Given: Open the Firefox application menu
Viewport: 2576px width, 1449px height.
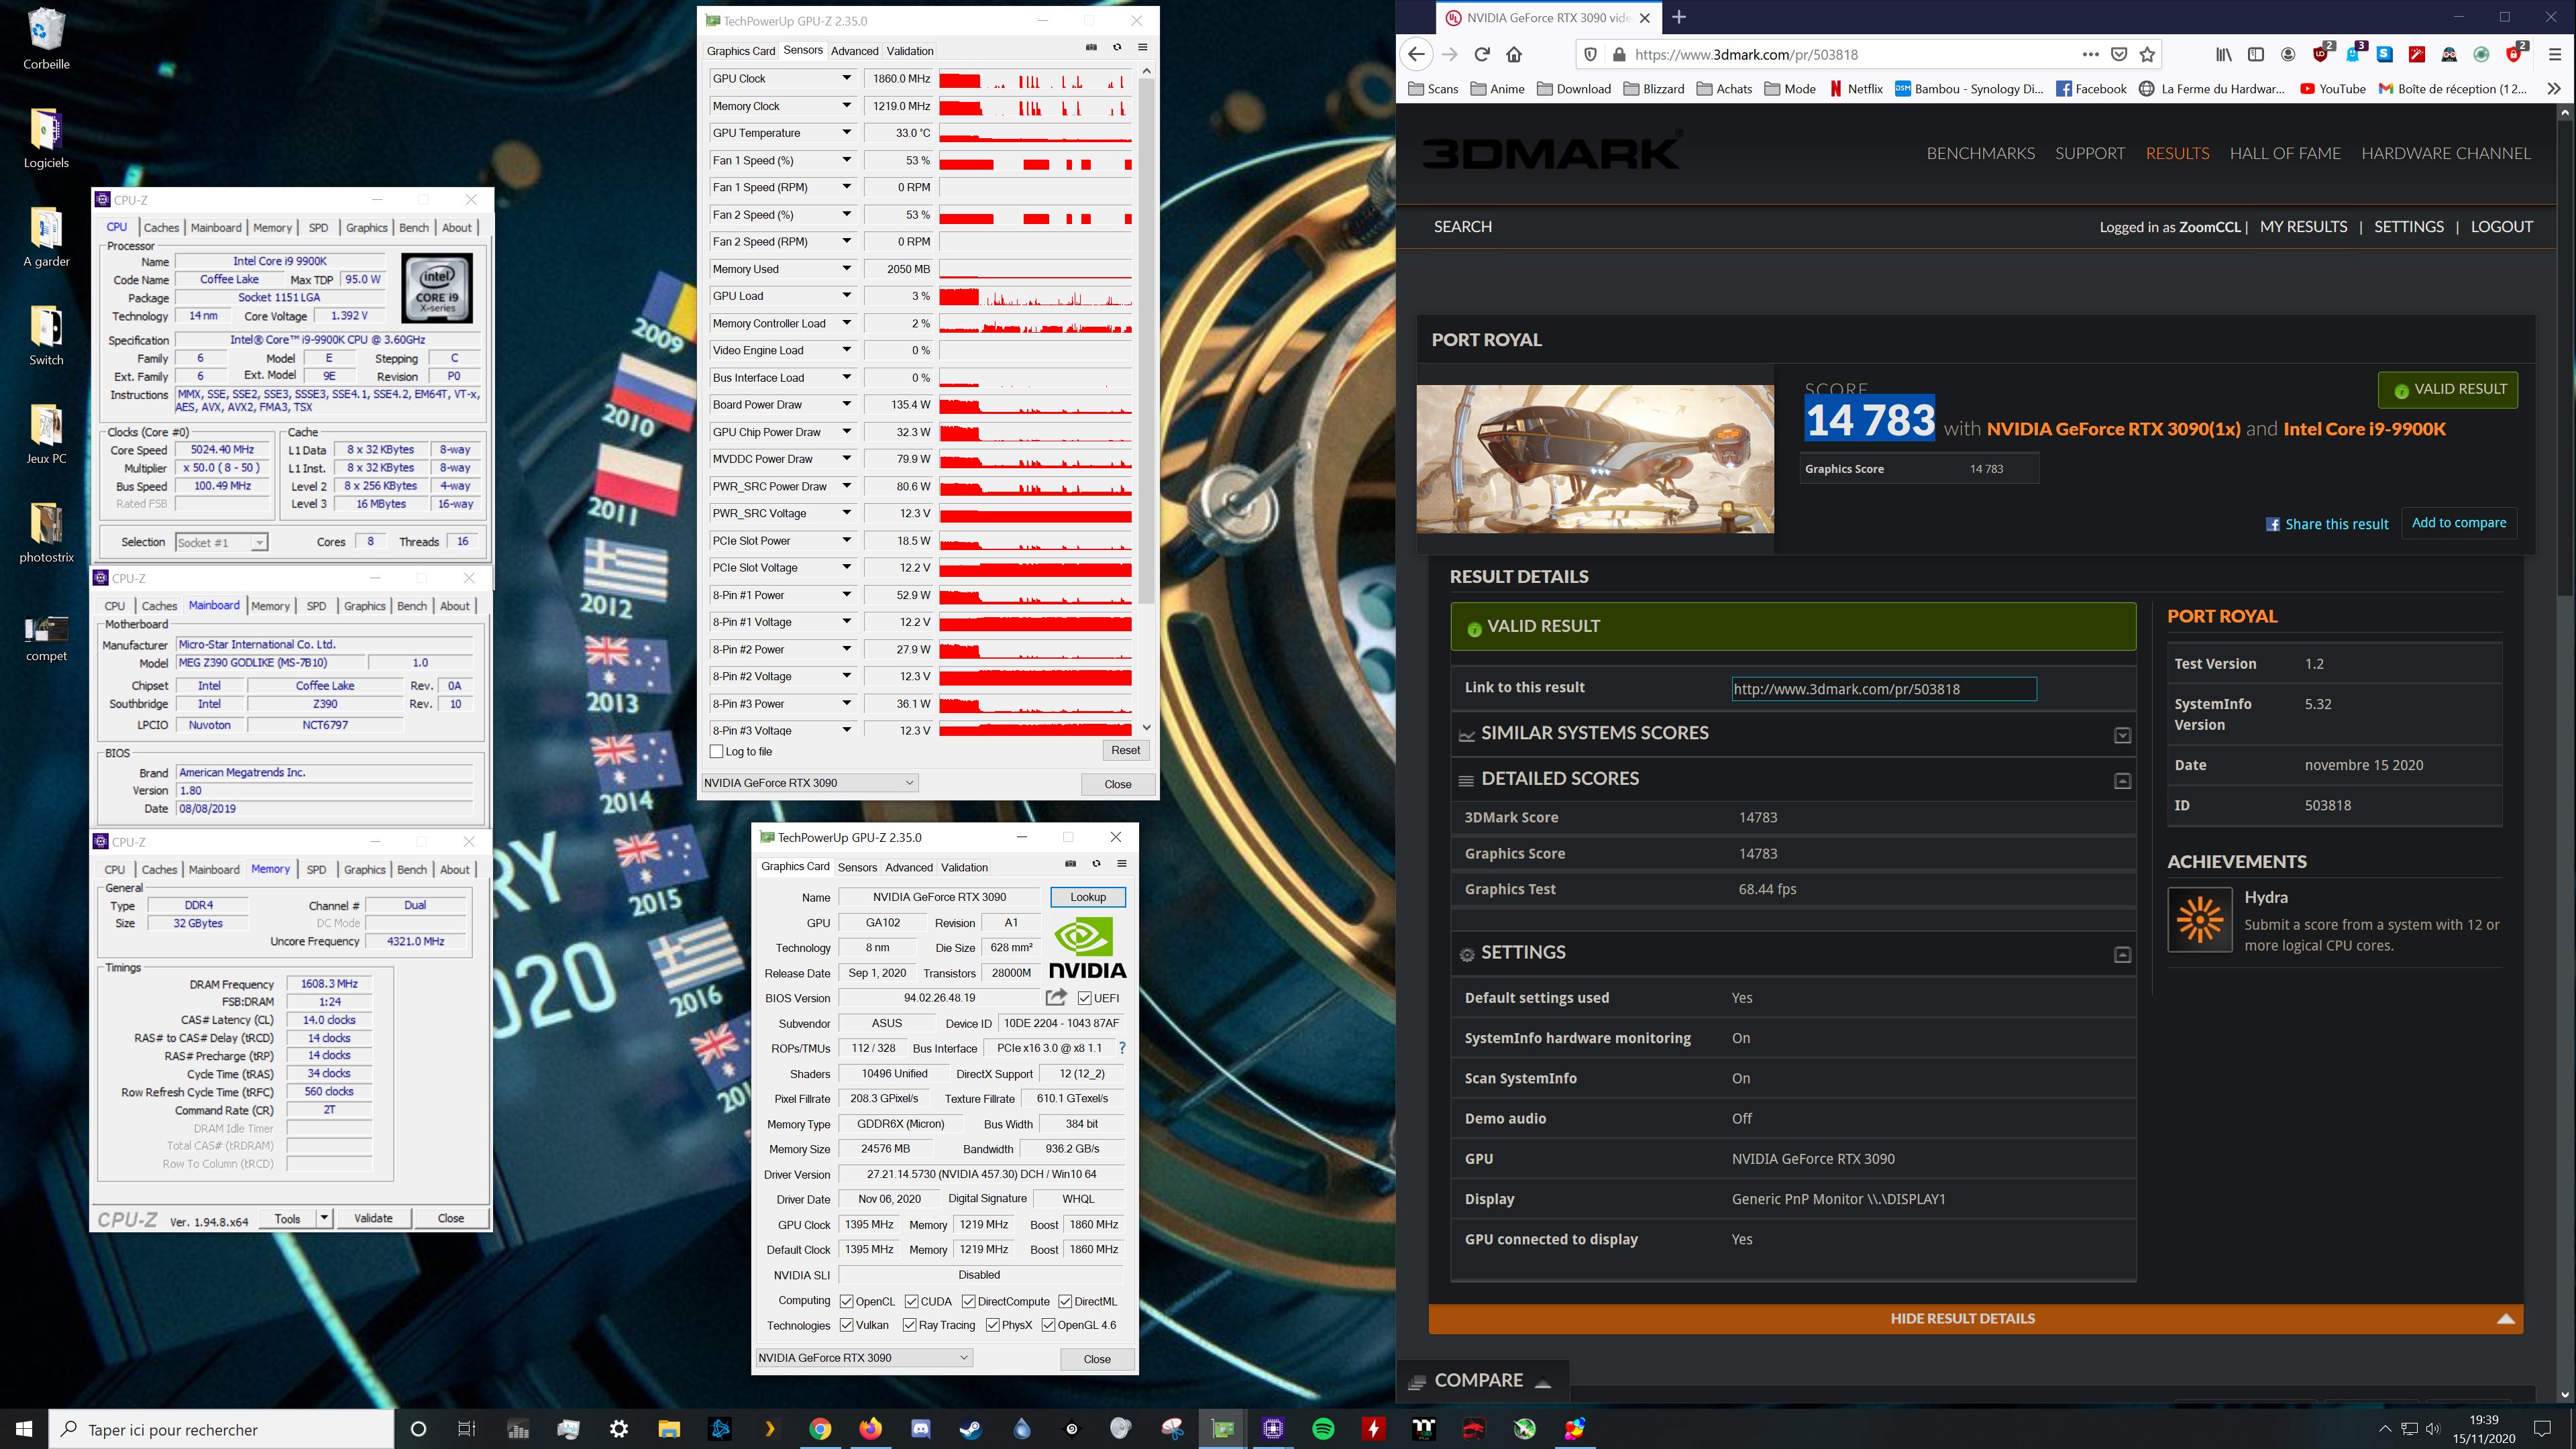Looking at the screenshot, I should pos(2554,54).
